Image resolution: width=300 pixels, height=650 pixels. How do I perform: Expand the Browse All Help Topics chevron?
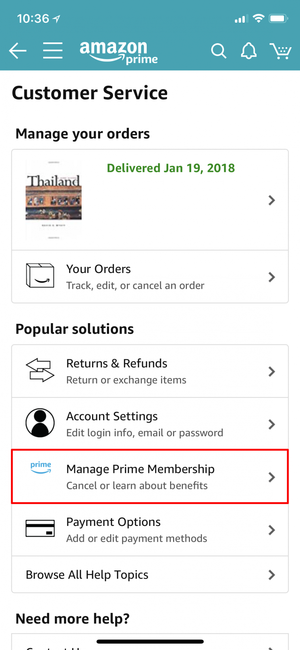click(271, 575)
